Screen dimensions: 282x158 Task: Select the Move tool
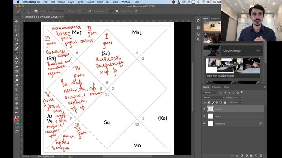17,21
